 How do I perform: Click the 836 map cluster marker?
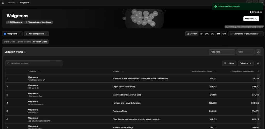(149, 21)
